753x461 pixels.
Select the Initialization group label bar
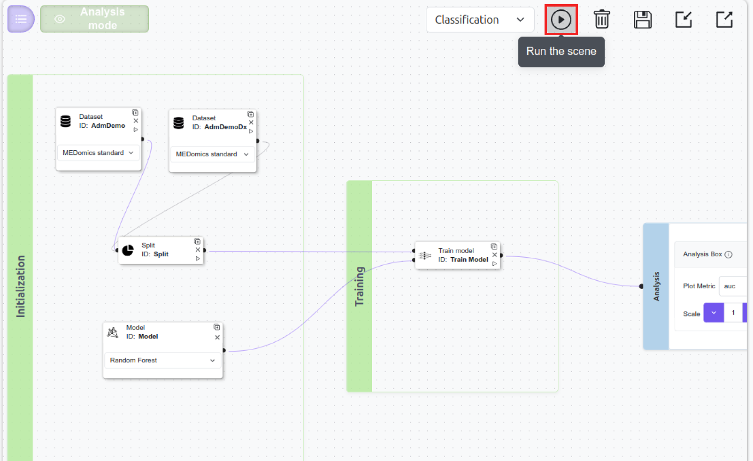click(21, 268)
